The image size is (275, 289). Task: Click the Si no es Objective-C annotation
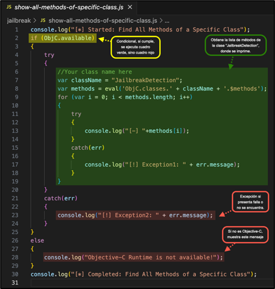[x=245, y=234]
